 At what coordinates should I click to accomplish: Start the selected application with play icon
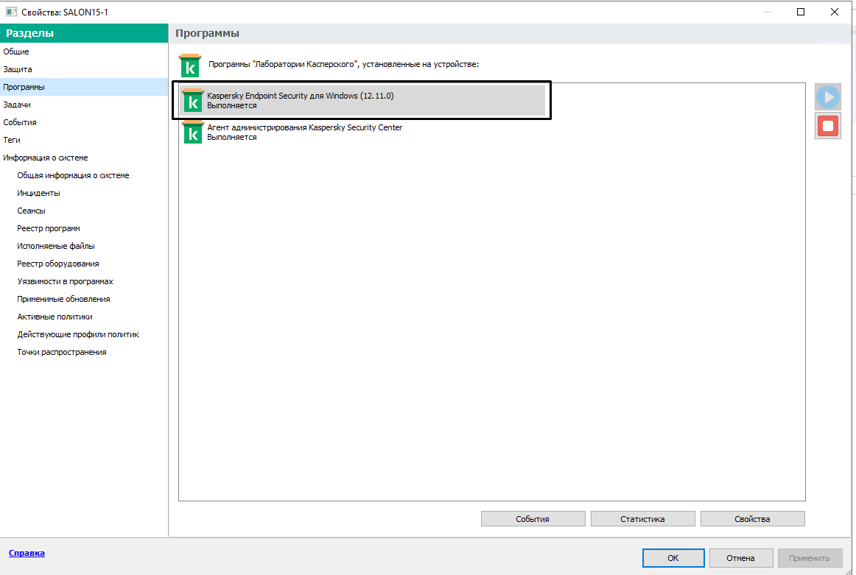[x=827, y=97]
